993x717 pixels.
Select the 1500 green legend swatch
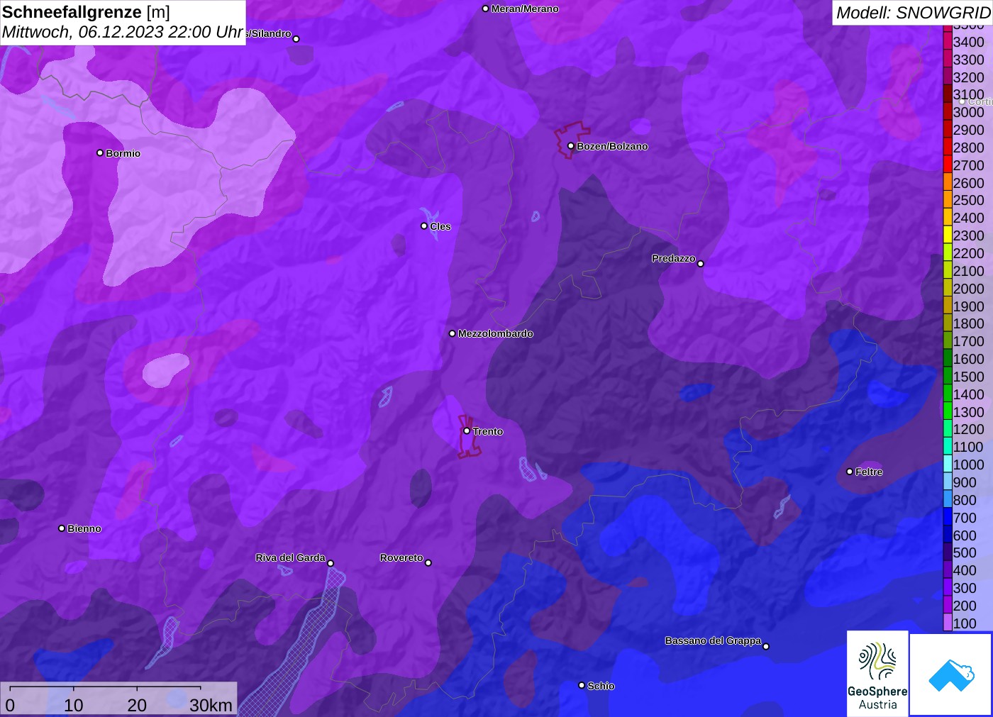pyautogui.click(x=947, y=376)
